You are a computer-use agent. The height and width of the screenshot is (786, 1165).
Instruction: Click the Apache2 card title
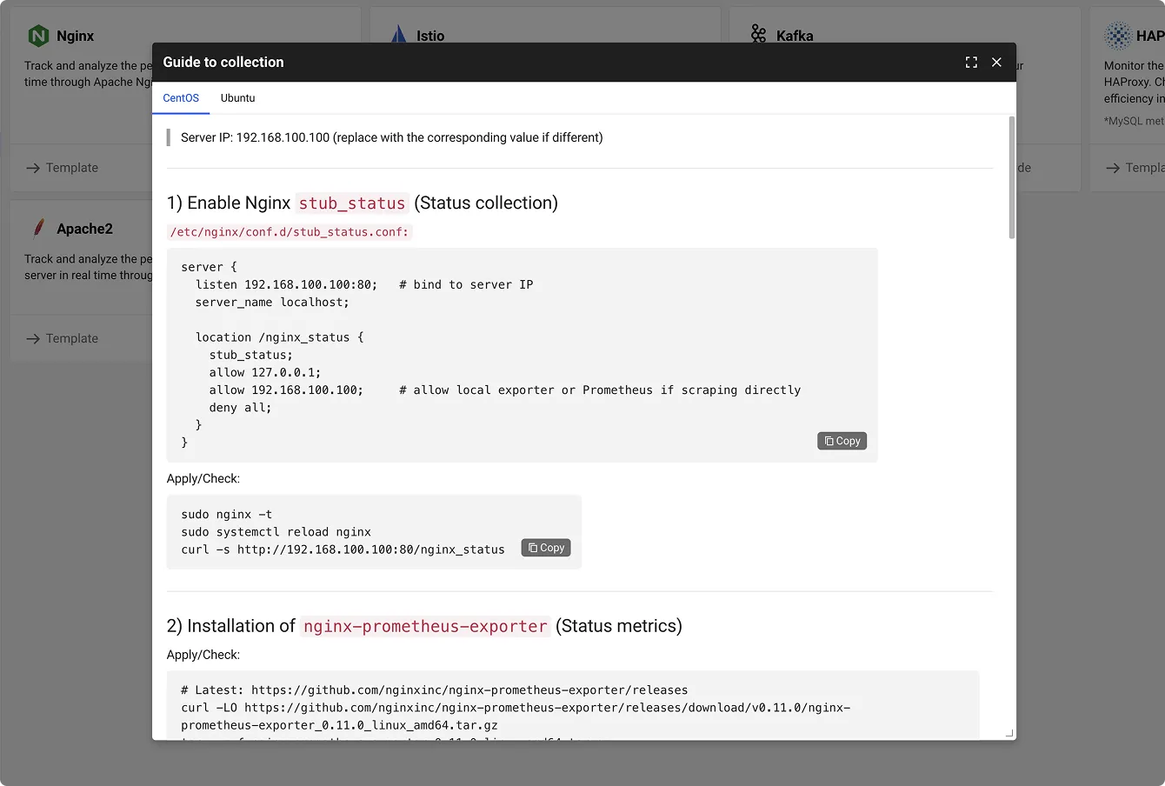click(84, 229)
